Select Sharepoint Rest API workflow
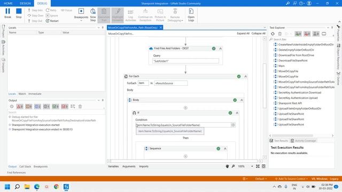Viewport: 342px width, 192px height. click(x=290, y=103)
